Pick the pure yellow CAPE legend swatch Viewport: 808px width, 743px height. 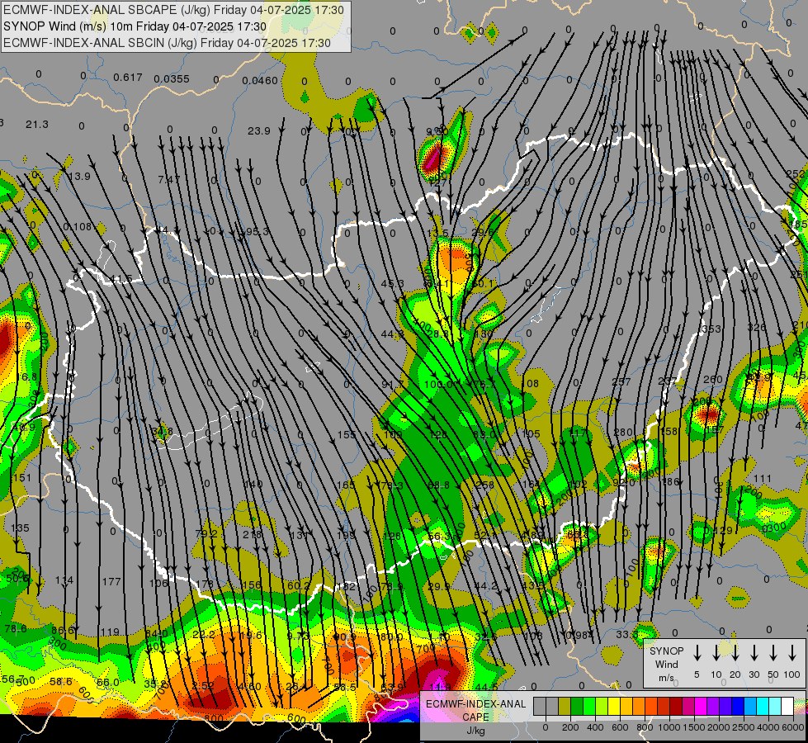tap(614, 706)
